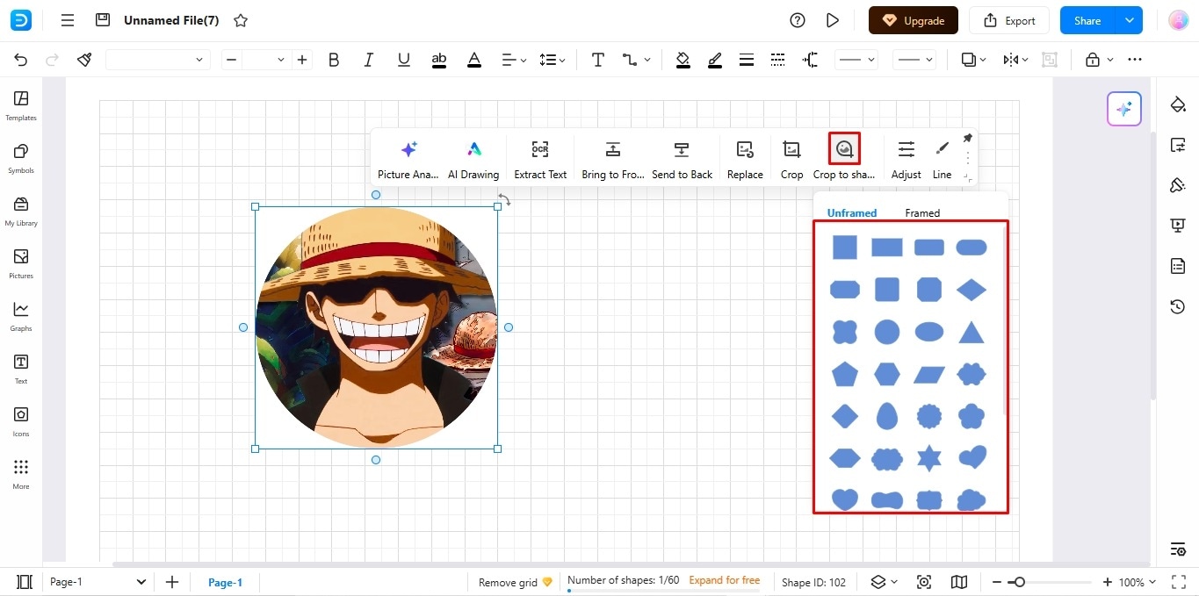Click Picture Analysis in floating toolbar
The image size is (1199, 596).
[x=408, y=159]
